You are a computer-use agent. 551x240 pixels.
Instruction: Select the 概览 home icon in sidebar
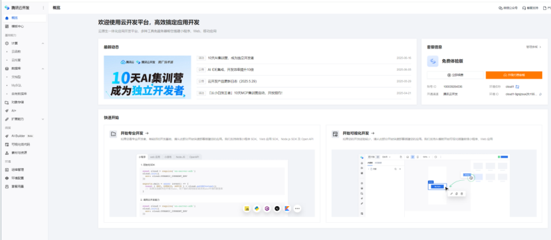pyautogui.click(x=7, y=18)
